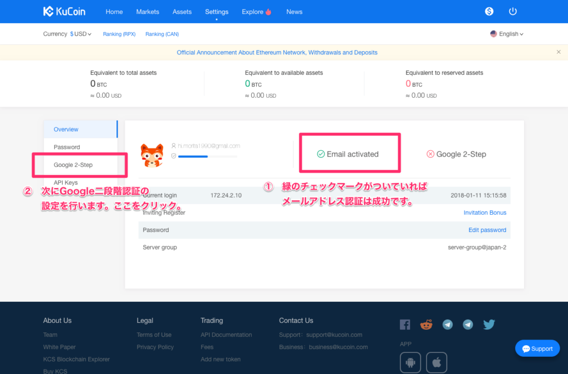Click the green Email activated checkmark
This screenshot has width=568, height=374.
321,154
